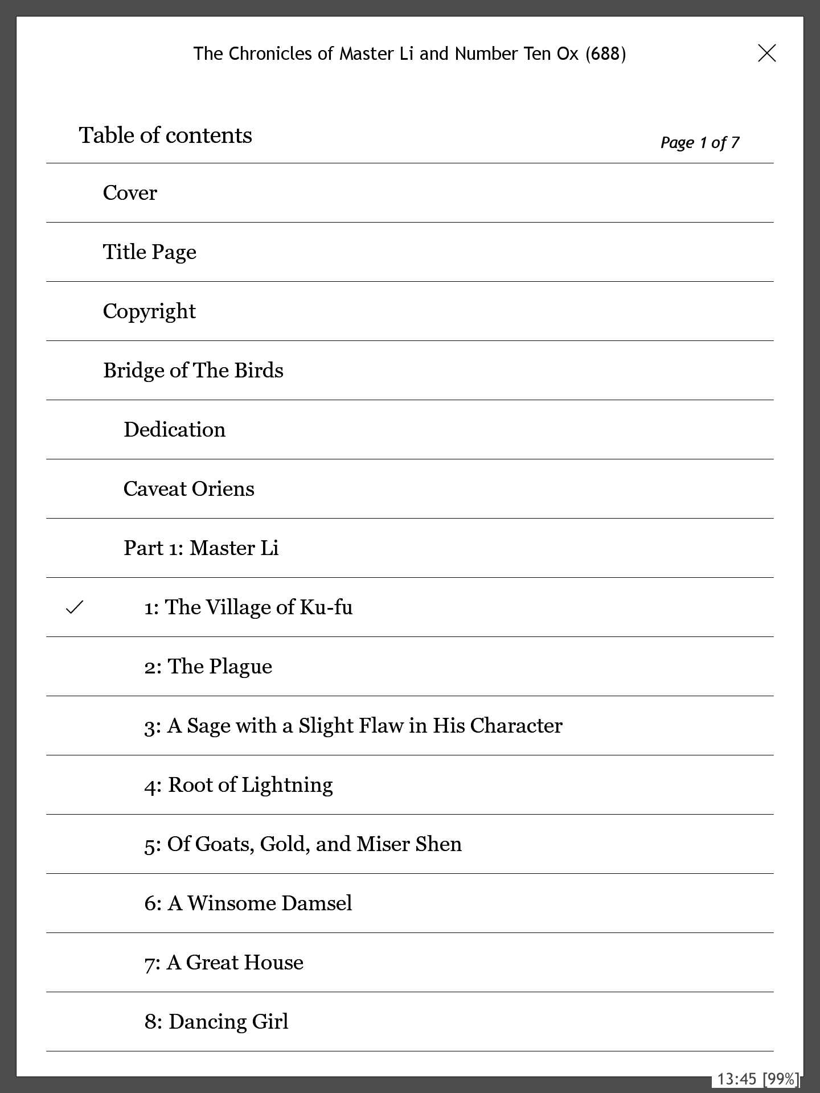Jump to chapter 7: A Great House

tap(224, 963)
